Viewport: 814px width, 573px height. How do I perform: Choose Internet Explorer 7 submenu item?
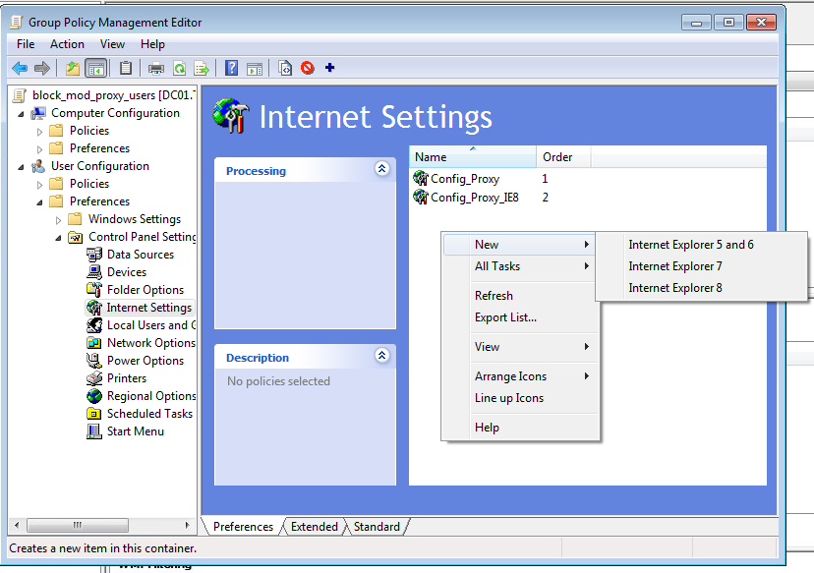coord(701,266)
